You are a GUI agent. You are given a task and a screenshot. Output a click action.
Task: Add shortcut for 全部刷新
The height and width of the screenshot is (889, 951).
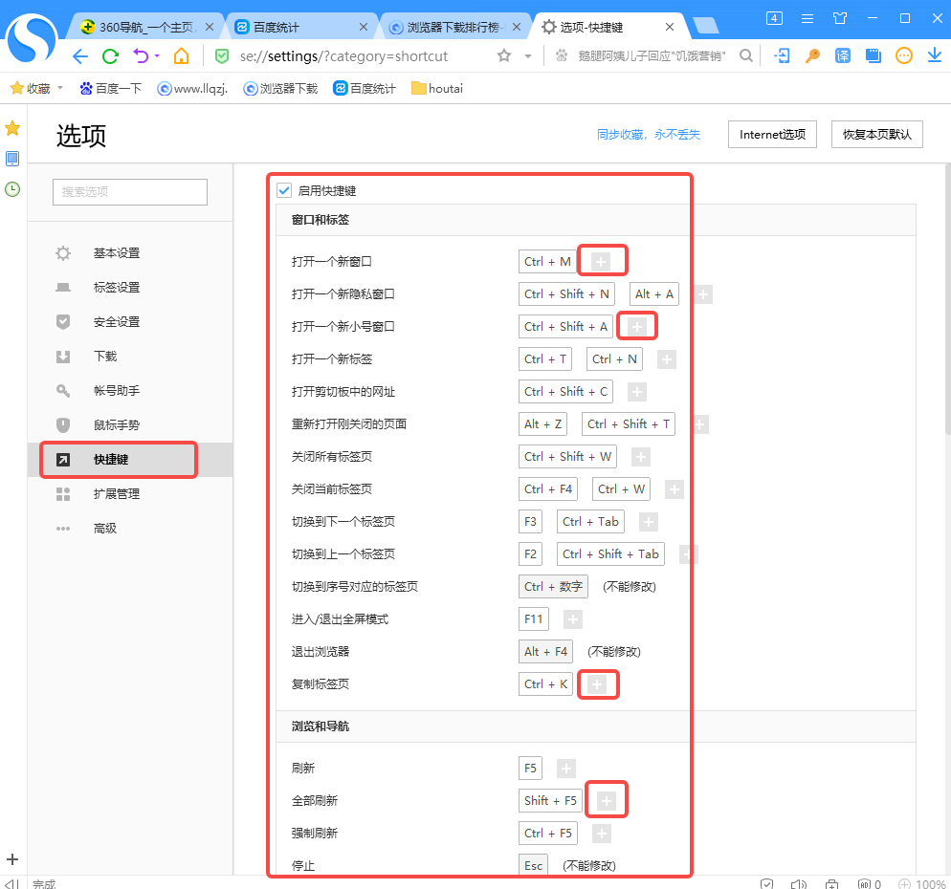tap(606, 801)
